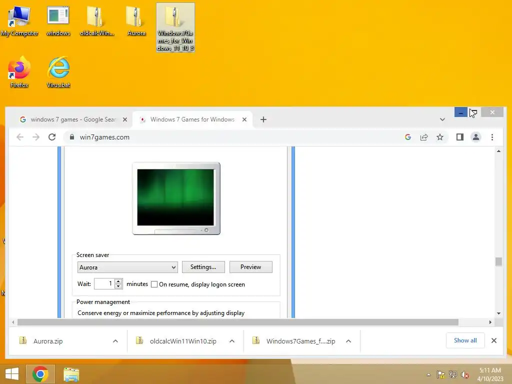
Task: Select the Aurora zip folder on desktop
Action: [136, 21]
